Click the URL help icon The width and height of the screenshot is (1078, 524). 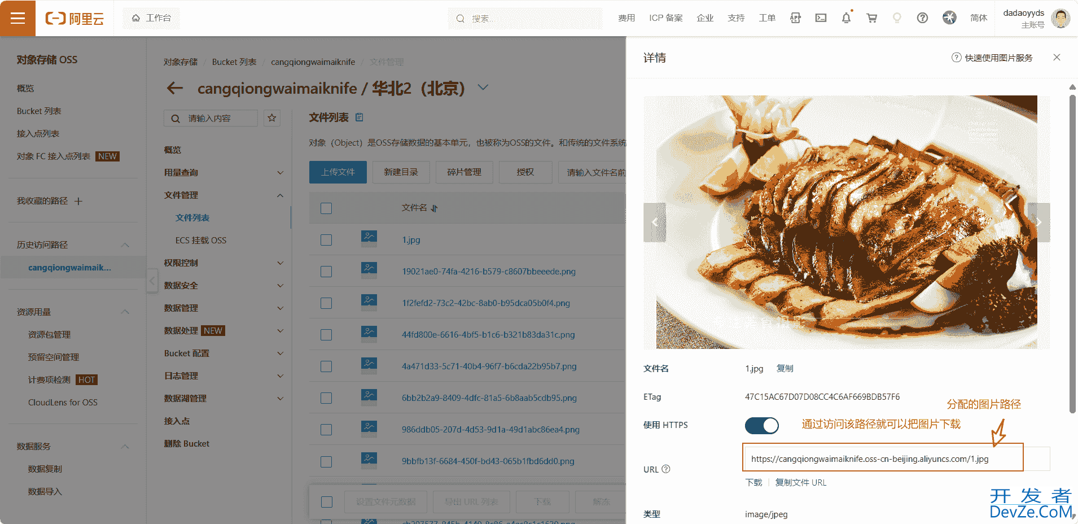[x=666, y=469]
